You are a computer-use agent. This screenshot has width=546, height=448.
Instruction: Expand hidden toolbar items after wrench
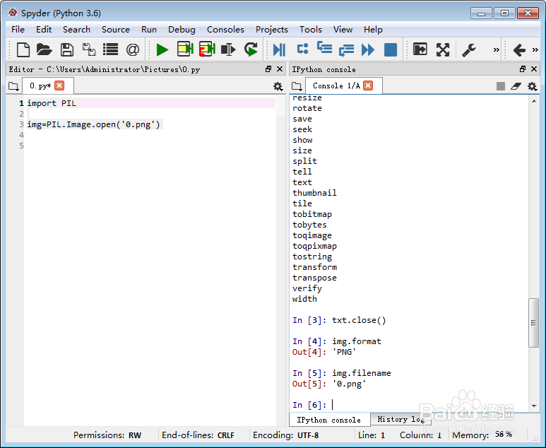(x=497, y=49)
